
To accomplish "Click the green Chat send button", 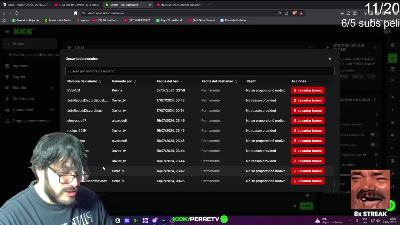I will (306, 206).
